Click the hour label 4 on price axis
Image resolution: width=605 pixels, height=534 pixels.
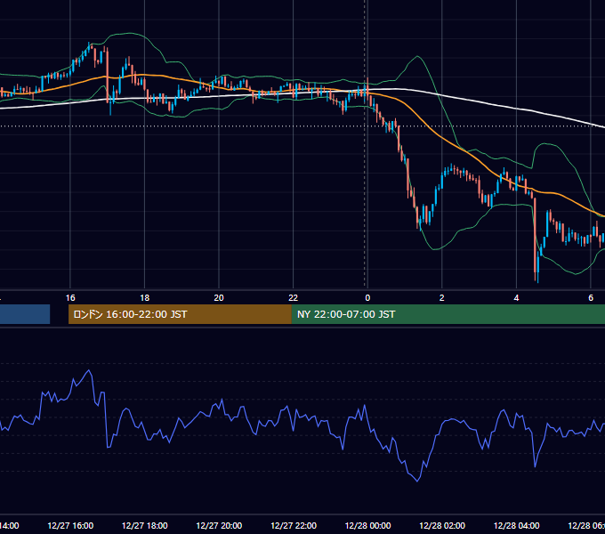point(516,298)
